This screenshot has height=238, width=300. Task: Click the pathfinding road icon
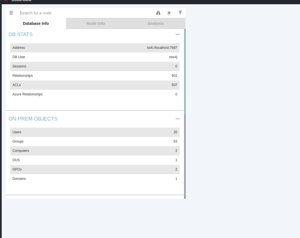(x=158, y=13)
